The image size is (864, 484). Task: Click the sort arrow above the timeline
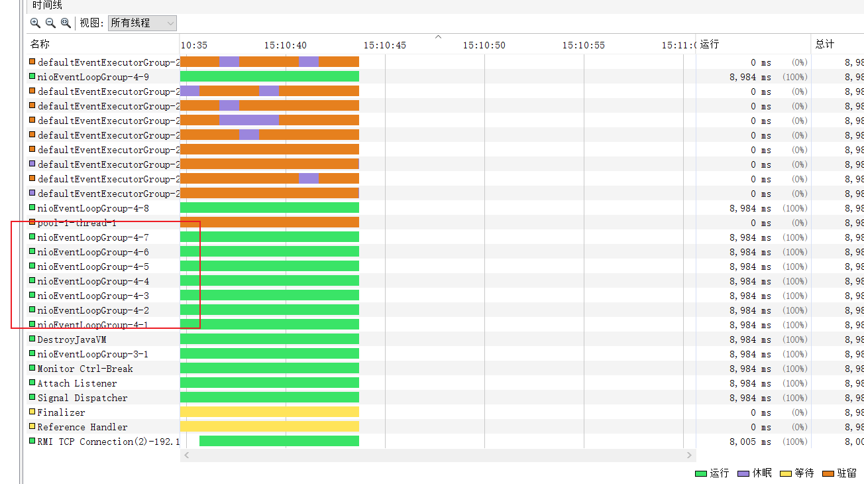(x=438, y=37)
